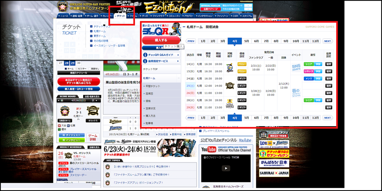This screenshot has width=382, height=191.
Task: Click the green シニア badge on 14(火) row
Action: pos(309,64)
